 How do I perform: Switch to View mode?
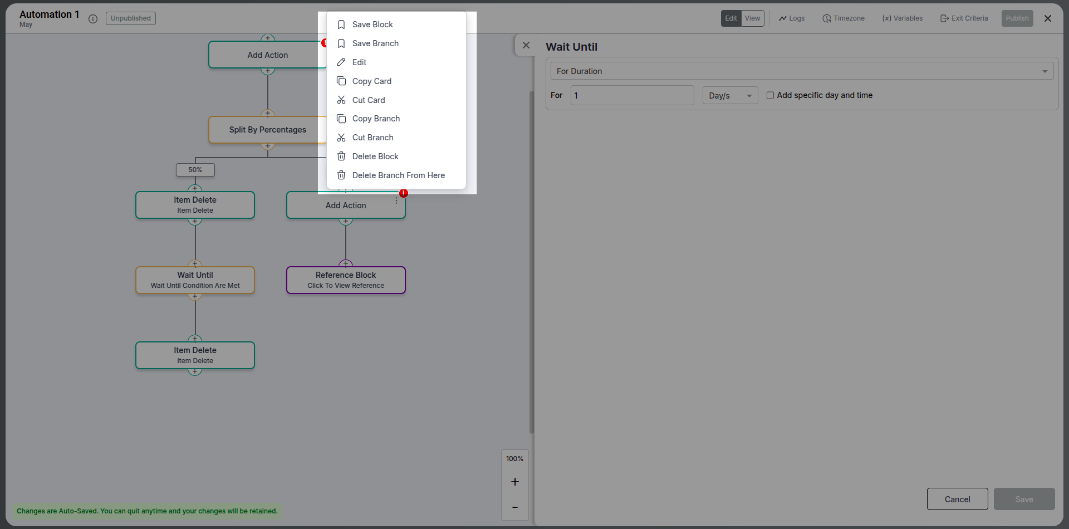tap(753, 18)
